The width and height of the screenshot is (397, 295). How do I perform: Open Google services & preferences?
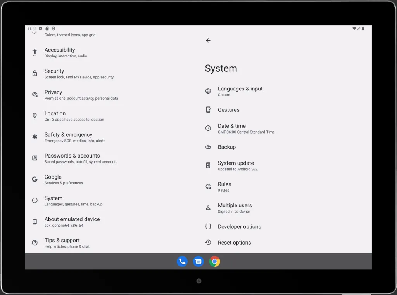tap(111, 179)
